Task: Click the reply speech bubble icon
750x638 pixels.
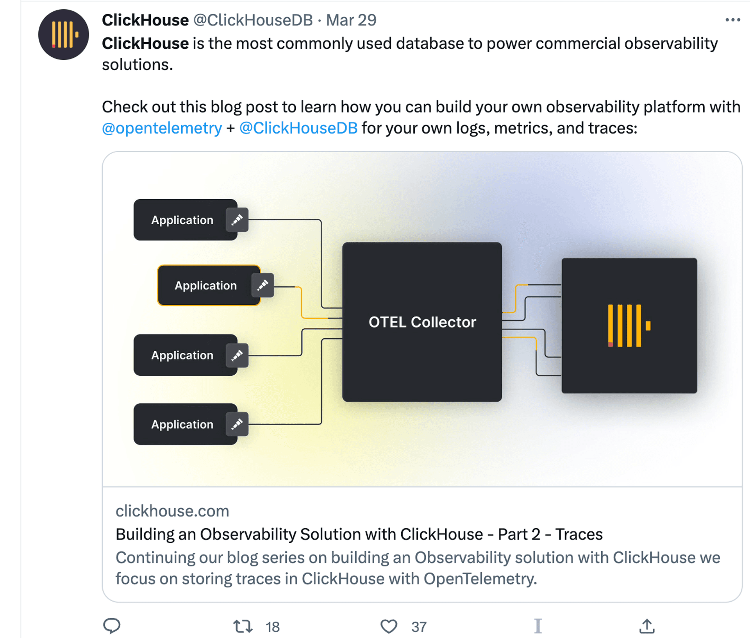Action: tap(112, 626)
